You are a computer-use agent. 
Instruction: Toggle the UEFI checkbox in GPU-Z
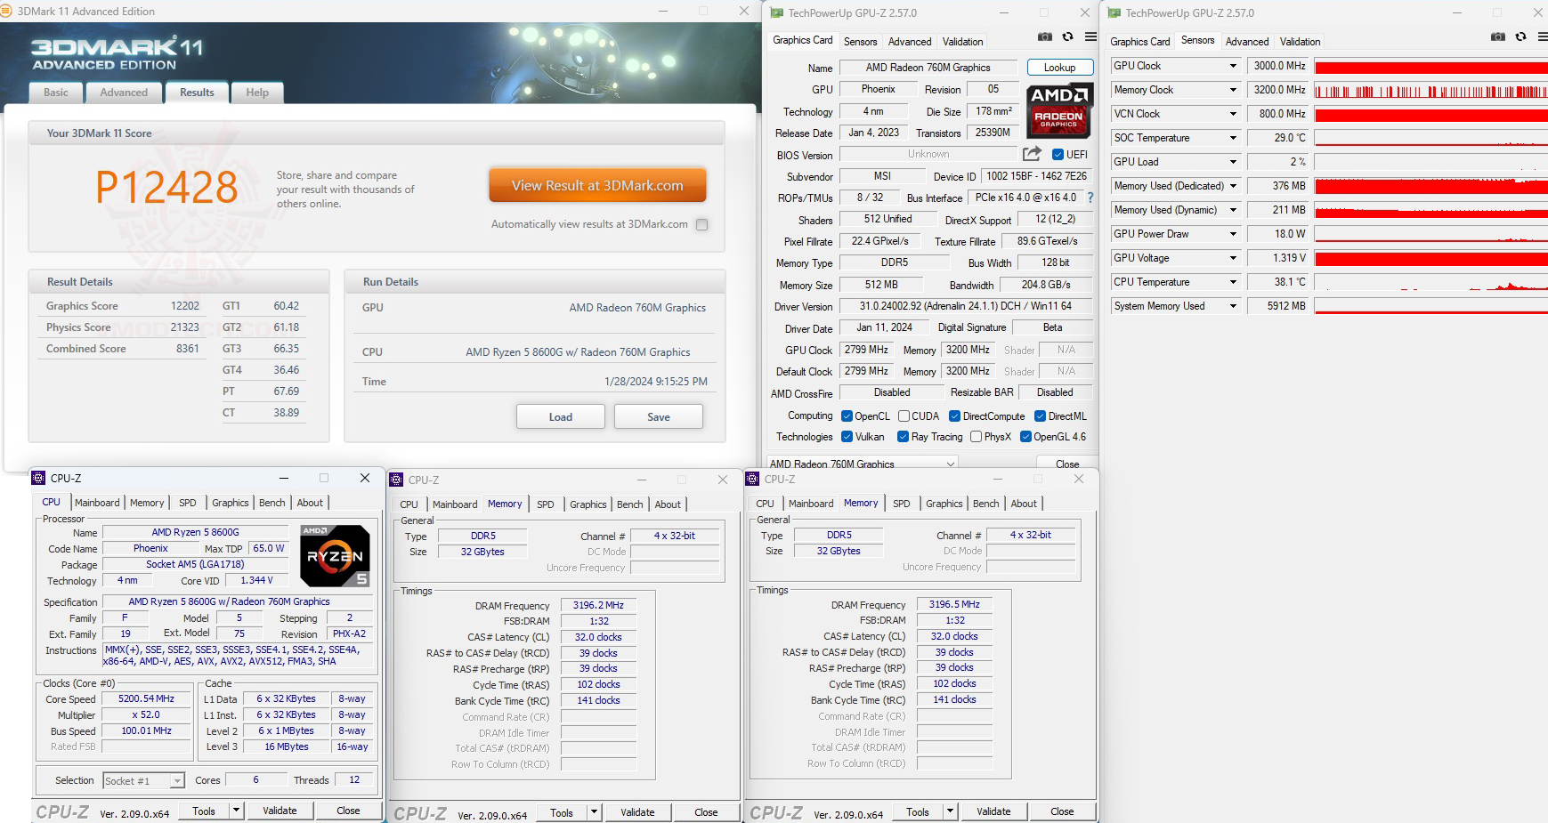click(x=1058, y=155)
